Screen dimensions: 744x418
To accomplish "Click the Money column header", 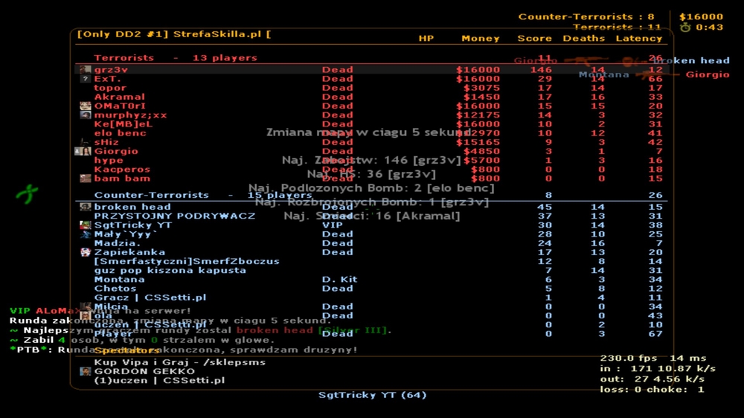I will click(x=480, y=39).
